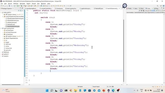Image resolution: width=165 pixels, height=93 pixels.
Task: Maximize the Package Explorer view
Action: [22, 8]
